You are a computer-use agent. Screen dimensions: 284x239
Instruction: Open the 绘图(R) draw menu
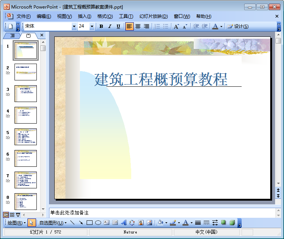[x=16, y=223]
